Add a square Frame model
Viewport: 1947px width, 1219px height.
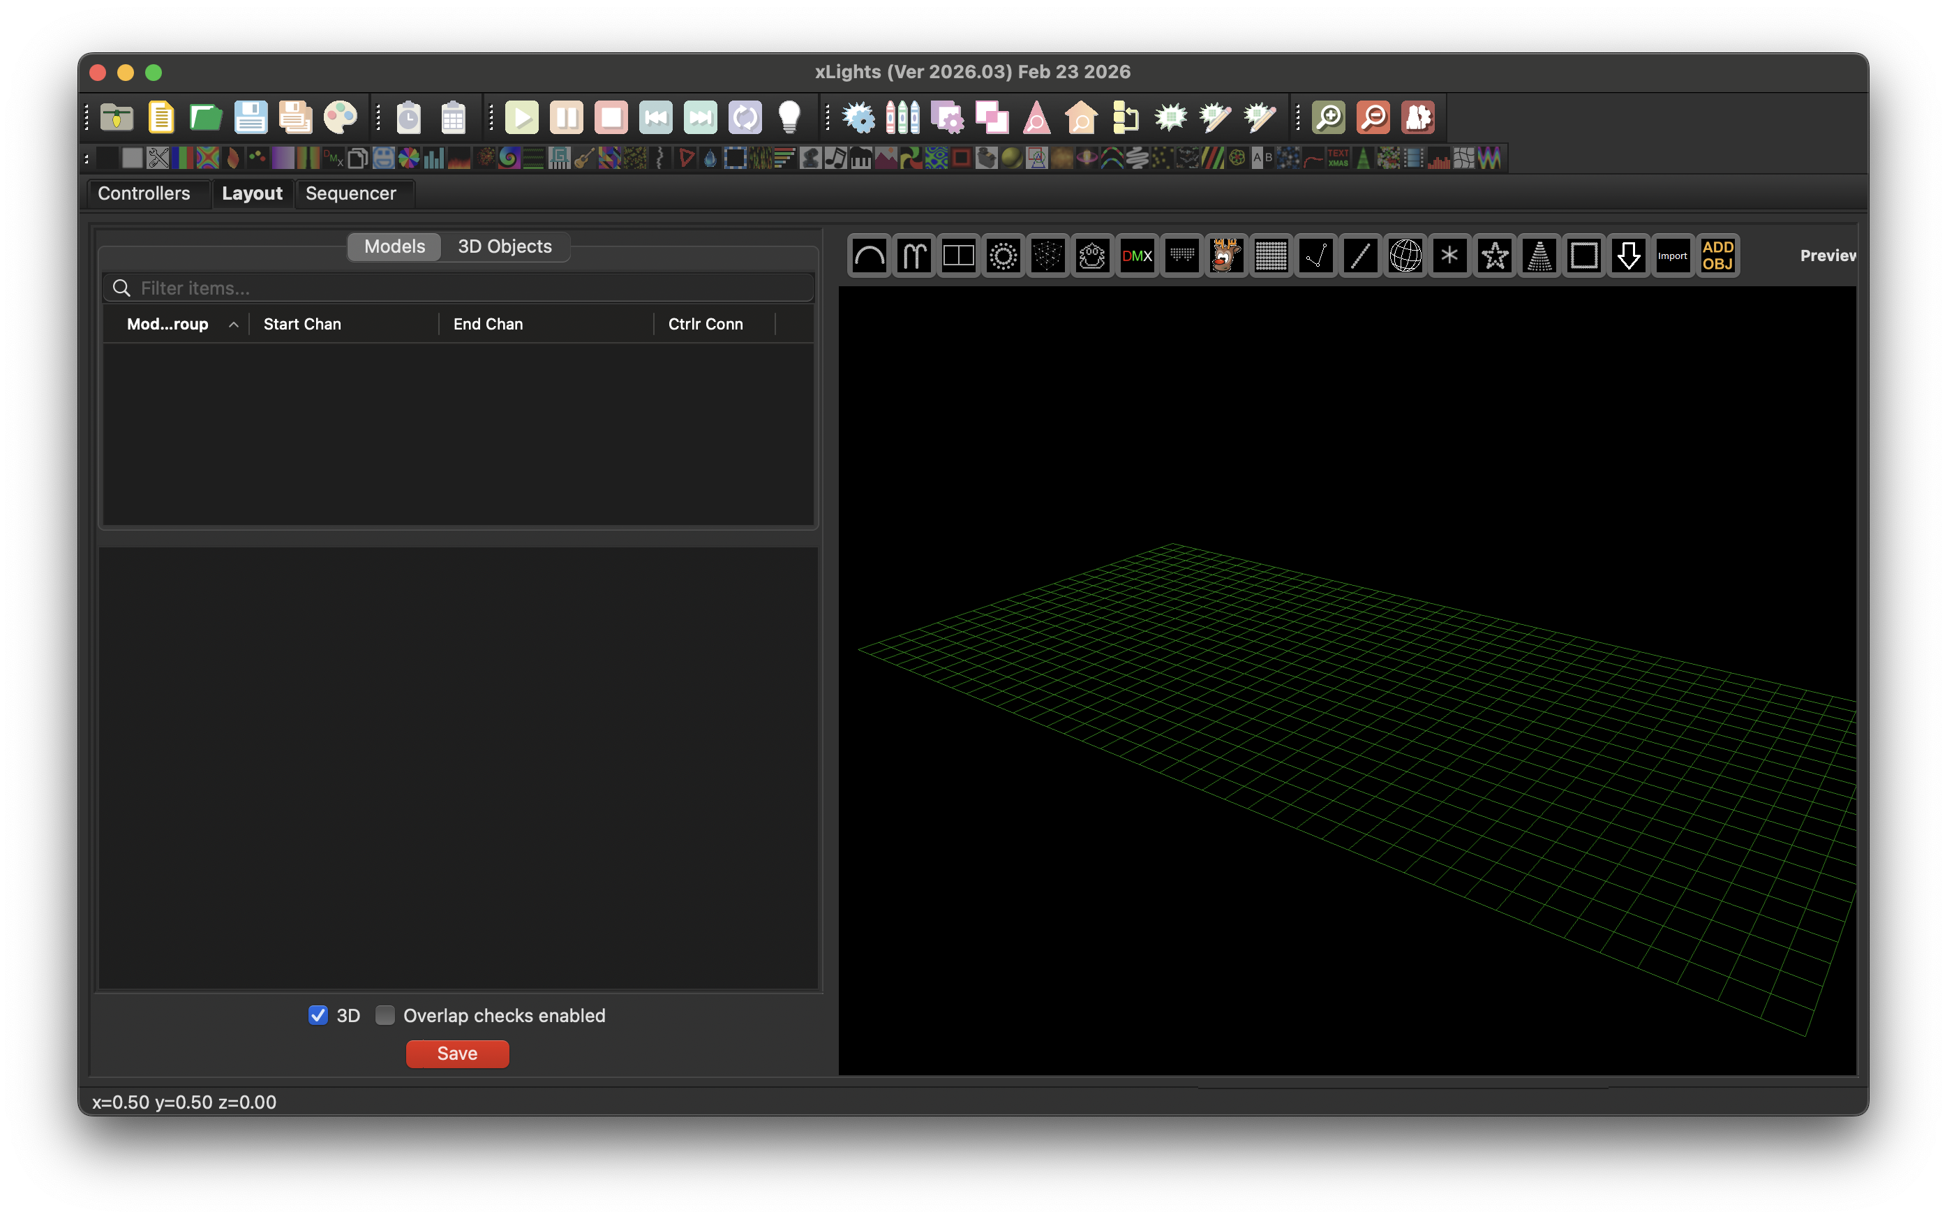point(1584,256)
